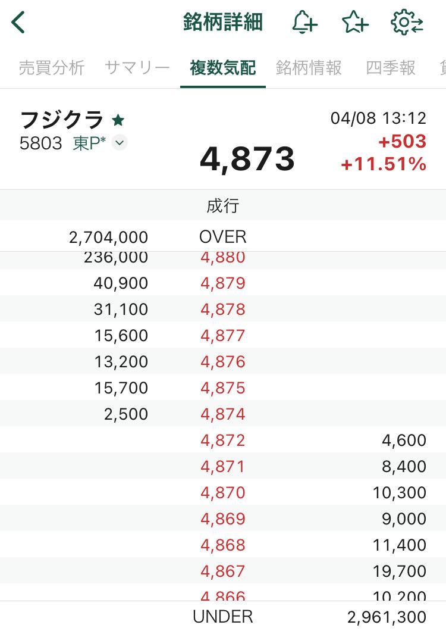This screenshot has height=631, width=446.
Task: Tap bid price 4,872
Action: point(223,441)
